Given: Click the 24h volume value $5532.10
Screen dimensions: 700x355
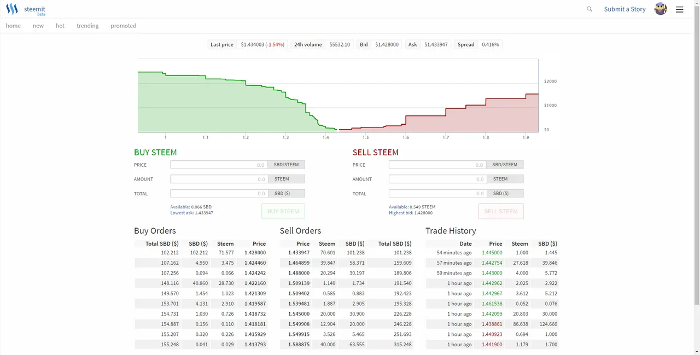Looking at the screenshot, I should tap(340, 44).
